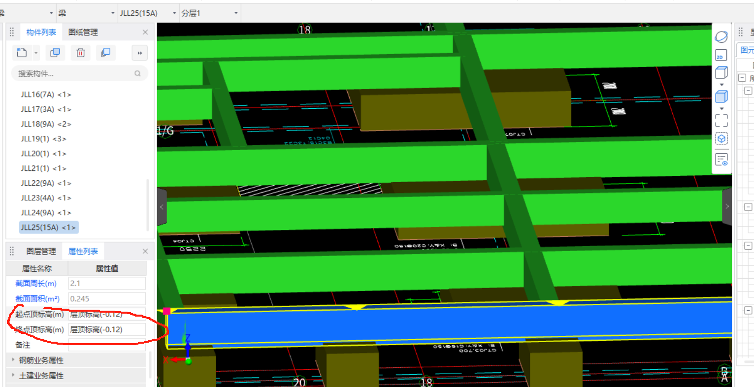Click the shaded blue cube display icon
The width and height of the screenshot is (754, 387).
coord(721,97)
